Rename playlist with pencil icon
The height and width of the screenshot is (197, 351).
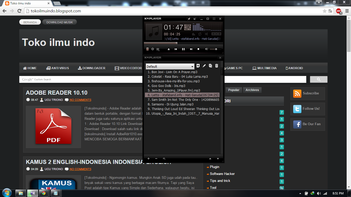(204, 66)
